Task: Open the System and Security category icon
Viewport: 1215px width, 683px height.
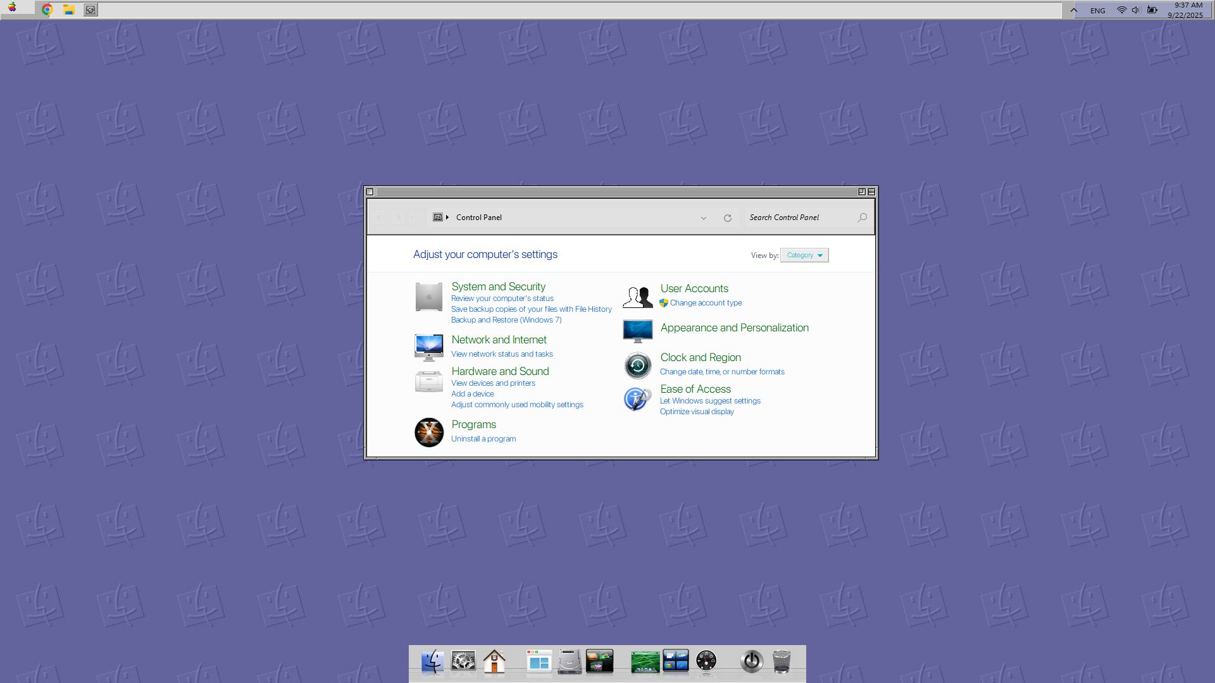Action: point(428,297)
